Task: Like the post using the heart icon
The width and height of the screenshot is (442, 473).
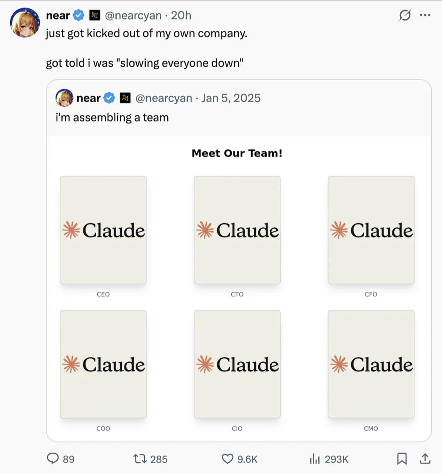Action: tap(227, 459)
